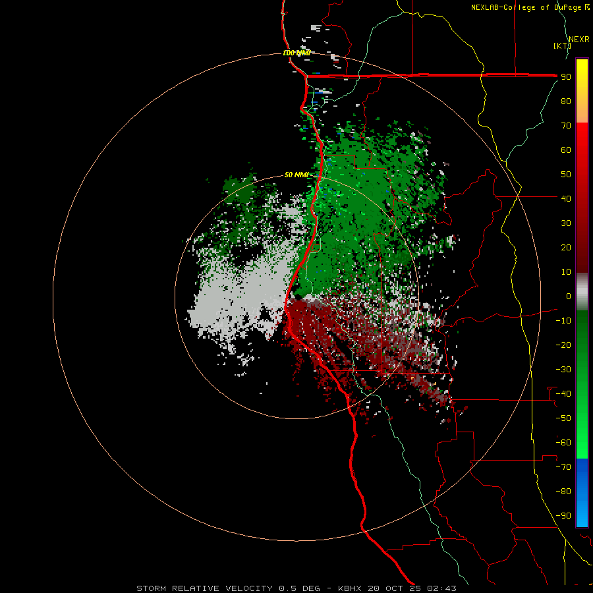The image size is (593, 593).
Task: Click the 0 value on the color scale
Action: (569, 296)
